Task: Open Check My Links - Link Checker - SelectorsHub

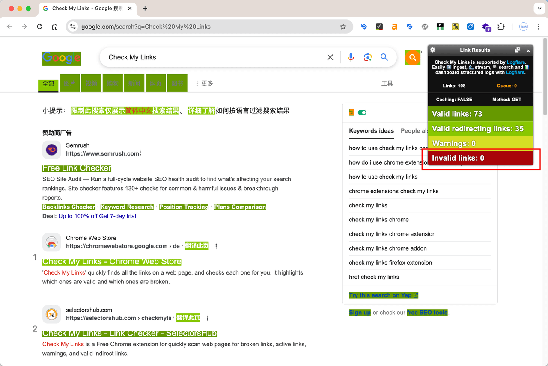Action: coord(129,334)
